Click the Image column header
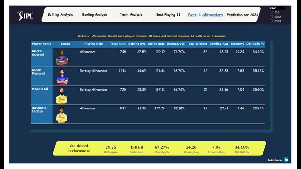Image resolution: width=301 pixels, height=169 pixels. point(65,44)
